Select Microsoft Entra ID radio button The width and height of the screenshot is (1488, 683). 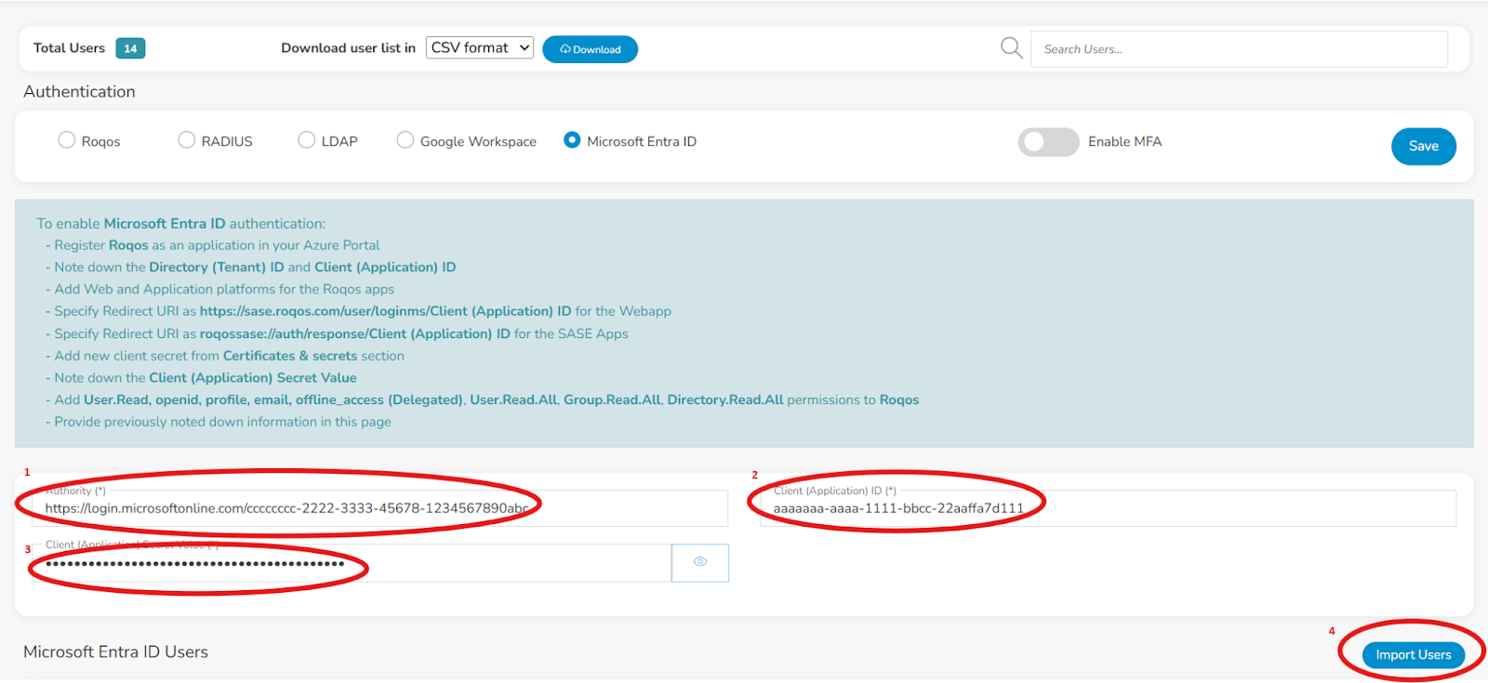point(572,140)
